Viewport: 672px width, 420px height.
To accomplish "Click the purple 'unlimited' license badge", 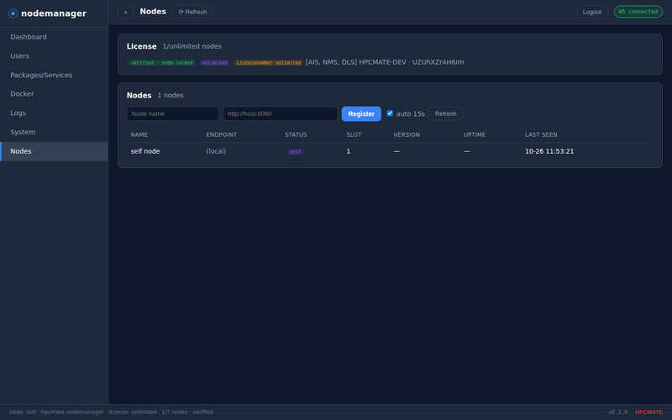I will pos(214,62).
